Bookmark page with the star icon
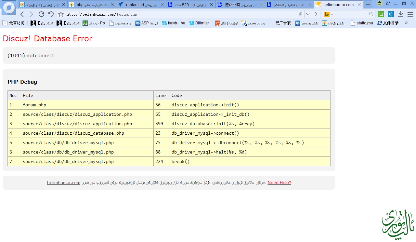The height and width of the screenshot is (242, 416). coord(61,14)
